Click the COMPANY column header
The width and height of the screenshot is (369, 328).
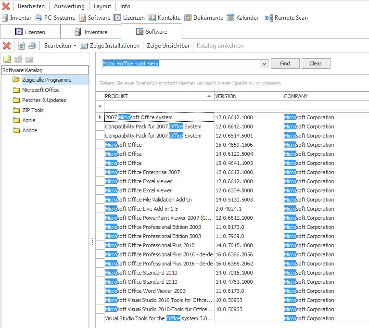326,96
